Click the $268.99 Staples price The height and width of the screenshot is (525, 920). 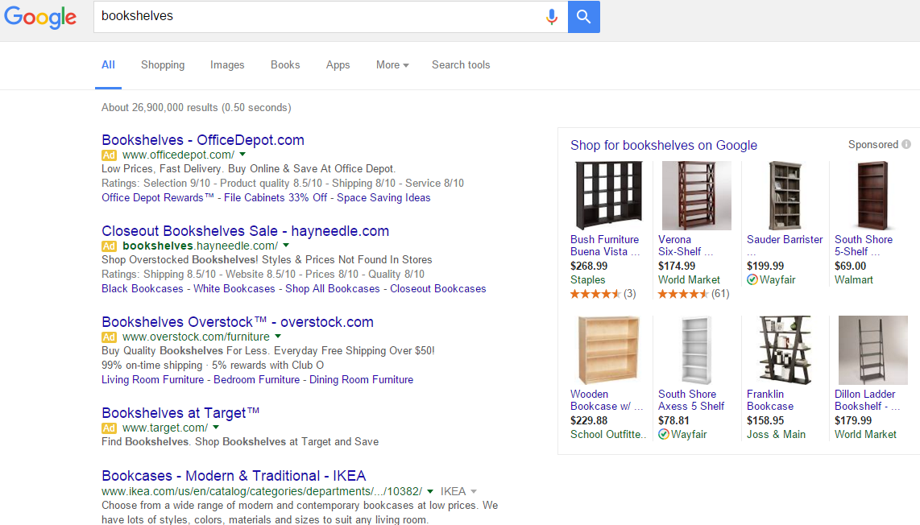[589, 267]
